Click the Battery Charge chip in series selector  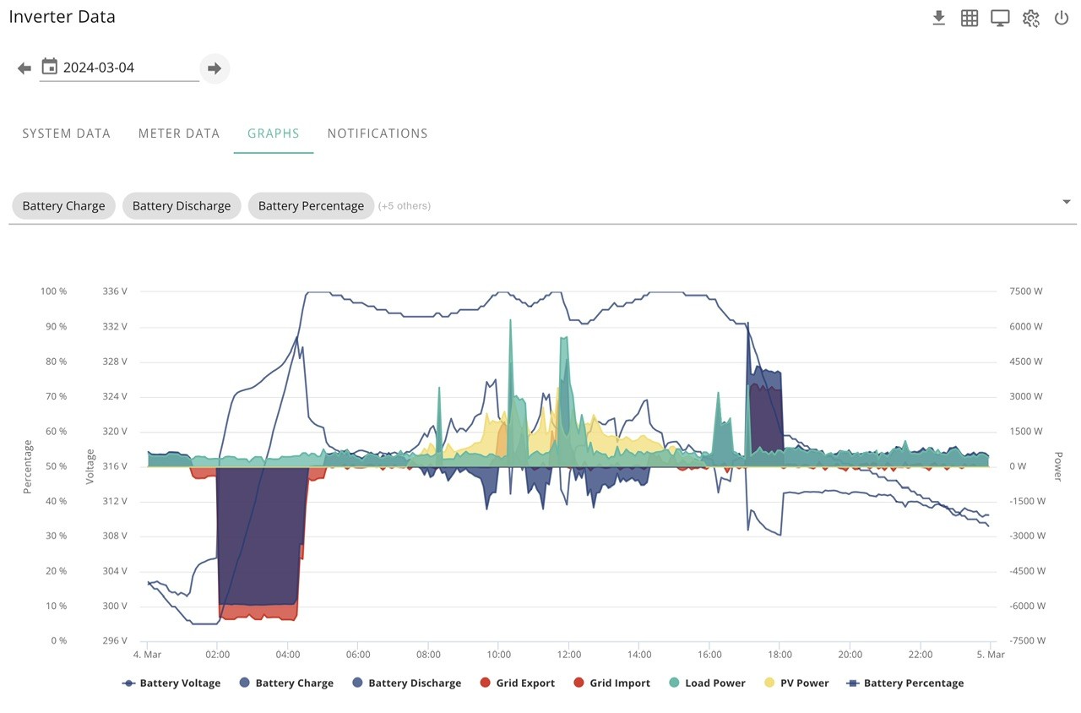tap(64, 205)
